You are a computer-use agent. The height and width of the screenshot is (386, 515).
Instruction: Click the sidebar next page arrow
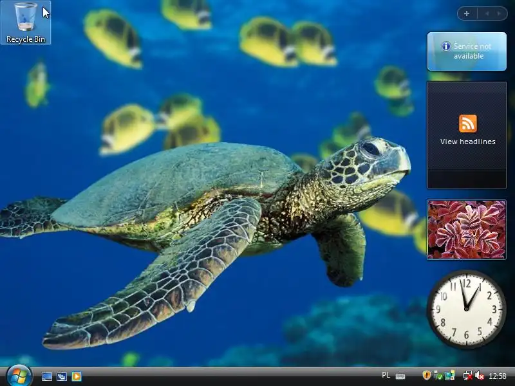(x=500, y=14)
